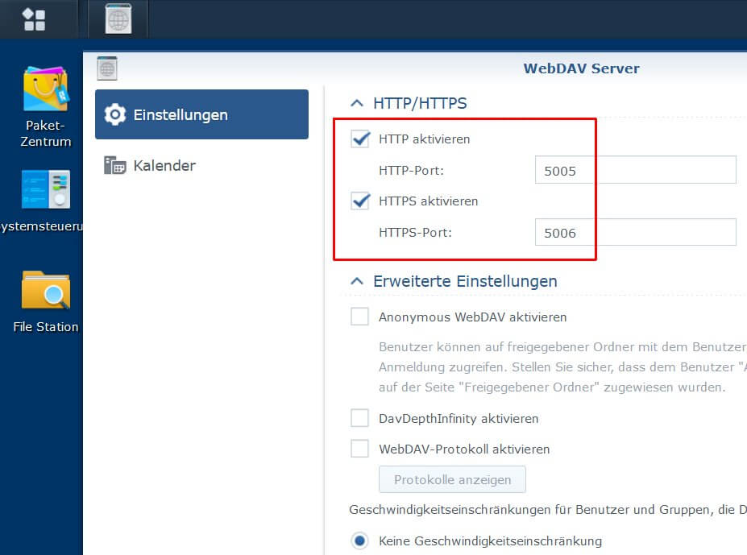Select Keine Geschwindigkeitseinschränkung radio button
This screenshot has height=555, width=747.
click(x=359, y=541)
